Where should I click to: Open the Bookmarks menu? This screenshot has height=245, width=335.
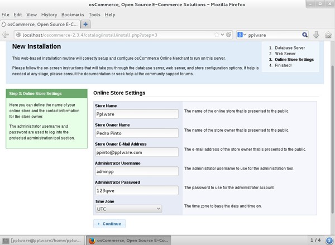click(73, 15)
